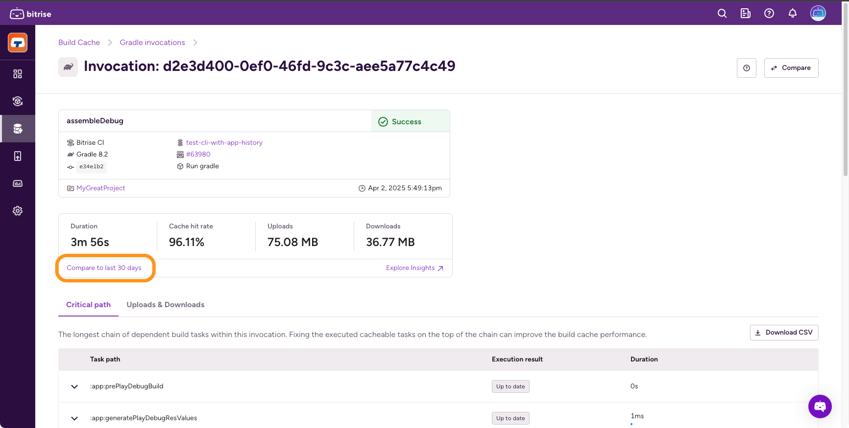Select the Critical path tab
The width and height of the screenshot is (849, 428).
[x=88, y=305]
